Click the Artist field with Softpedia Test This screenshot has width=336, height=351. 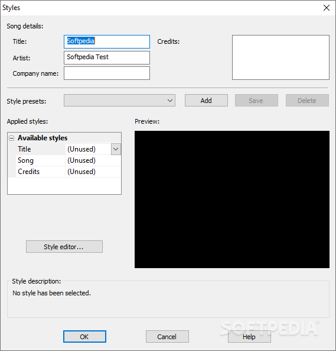click(107, 57)
